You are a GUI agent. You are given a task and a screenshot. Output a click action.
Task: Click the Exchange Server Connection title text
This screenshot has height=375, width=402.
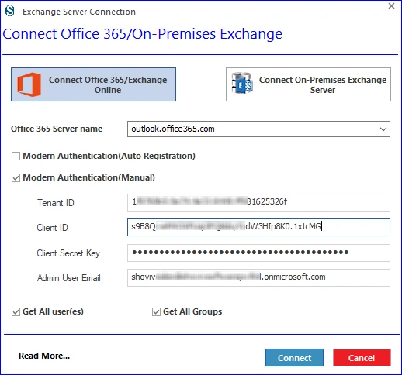79,12
